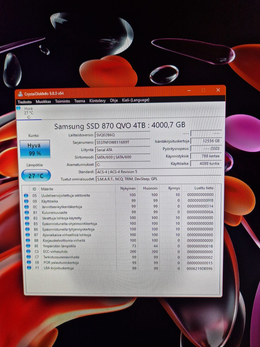Click the Sarjanumero serial number field
Screen dimensions: 260x347
point(122,142)
